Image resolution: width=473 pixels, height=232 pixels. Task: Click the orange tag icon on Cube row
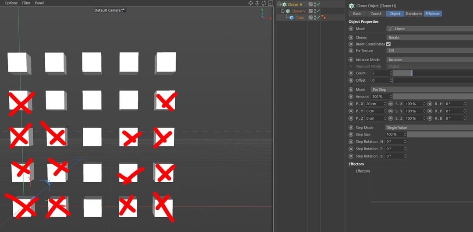click(324, 17)
